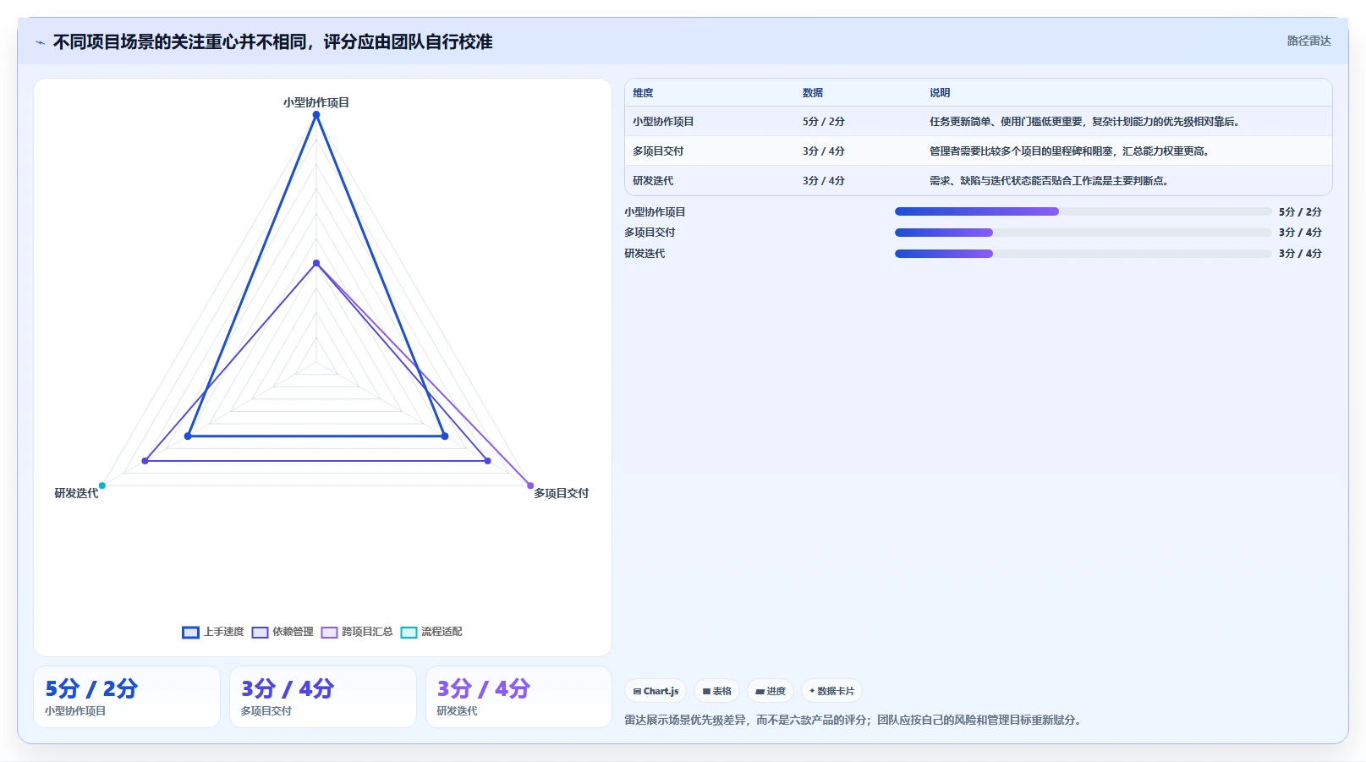Click the 说明 table column header
Viewport: 1366px width, 762px height.
point(940,93)
